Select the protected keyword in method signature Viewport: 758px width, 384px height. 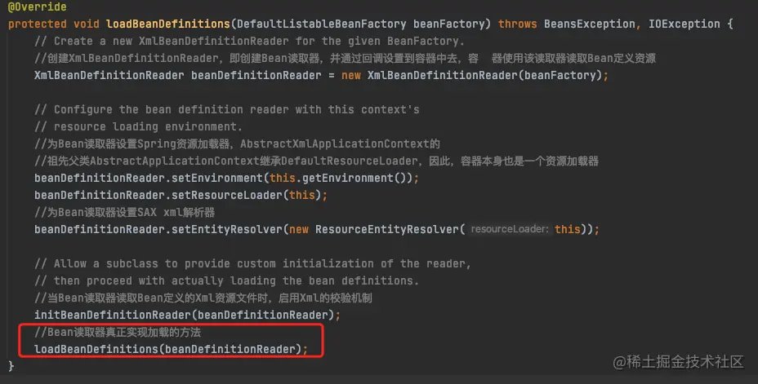coord(38,24)
